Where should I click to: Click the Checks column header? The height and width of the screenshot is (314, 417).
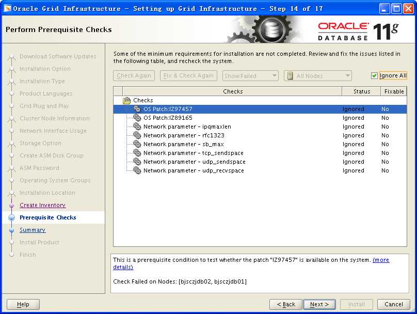[x=232, y=91]
